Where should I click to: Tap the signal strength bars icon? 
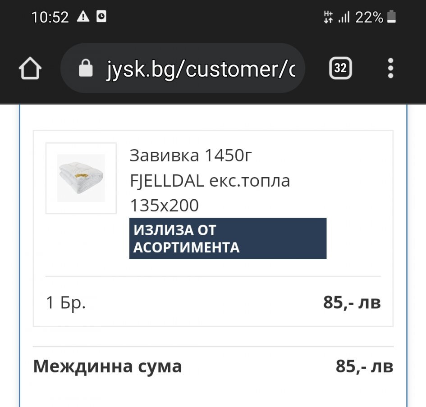tap(344, 18)
